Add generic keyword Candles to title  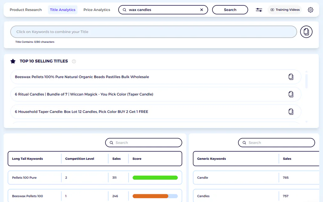203,196
